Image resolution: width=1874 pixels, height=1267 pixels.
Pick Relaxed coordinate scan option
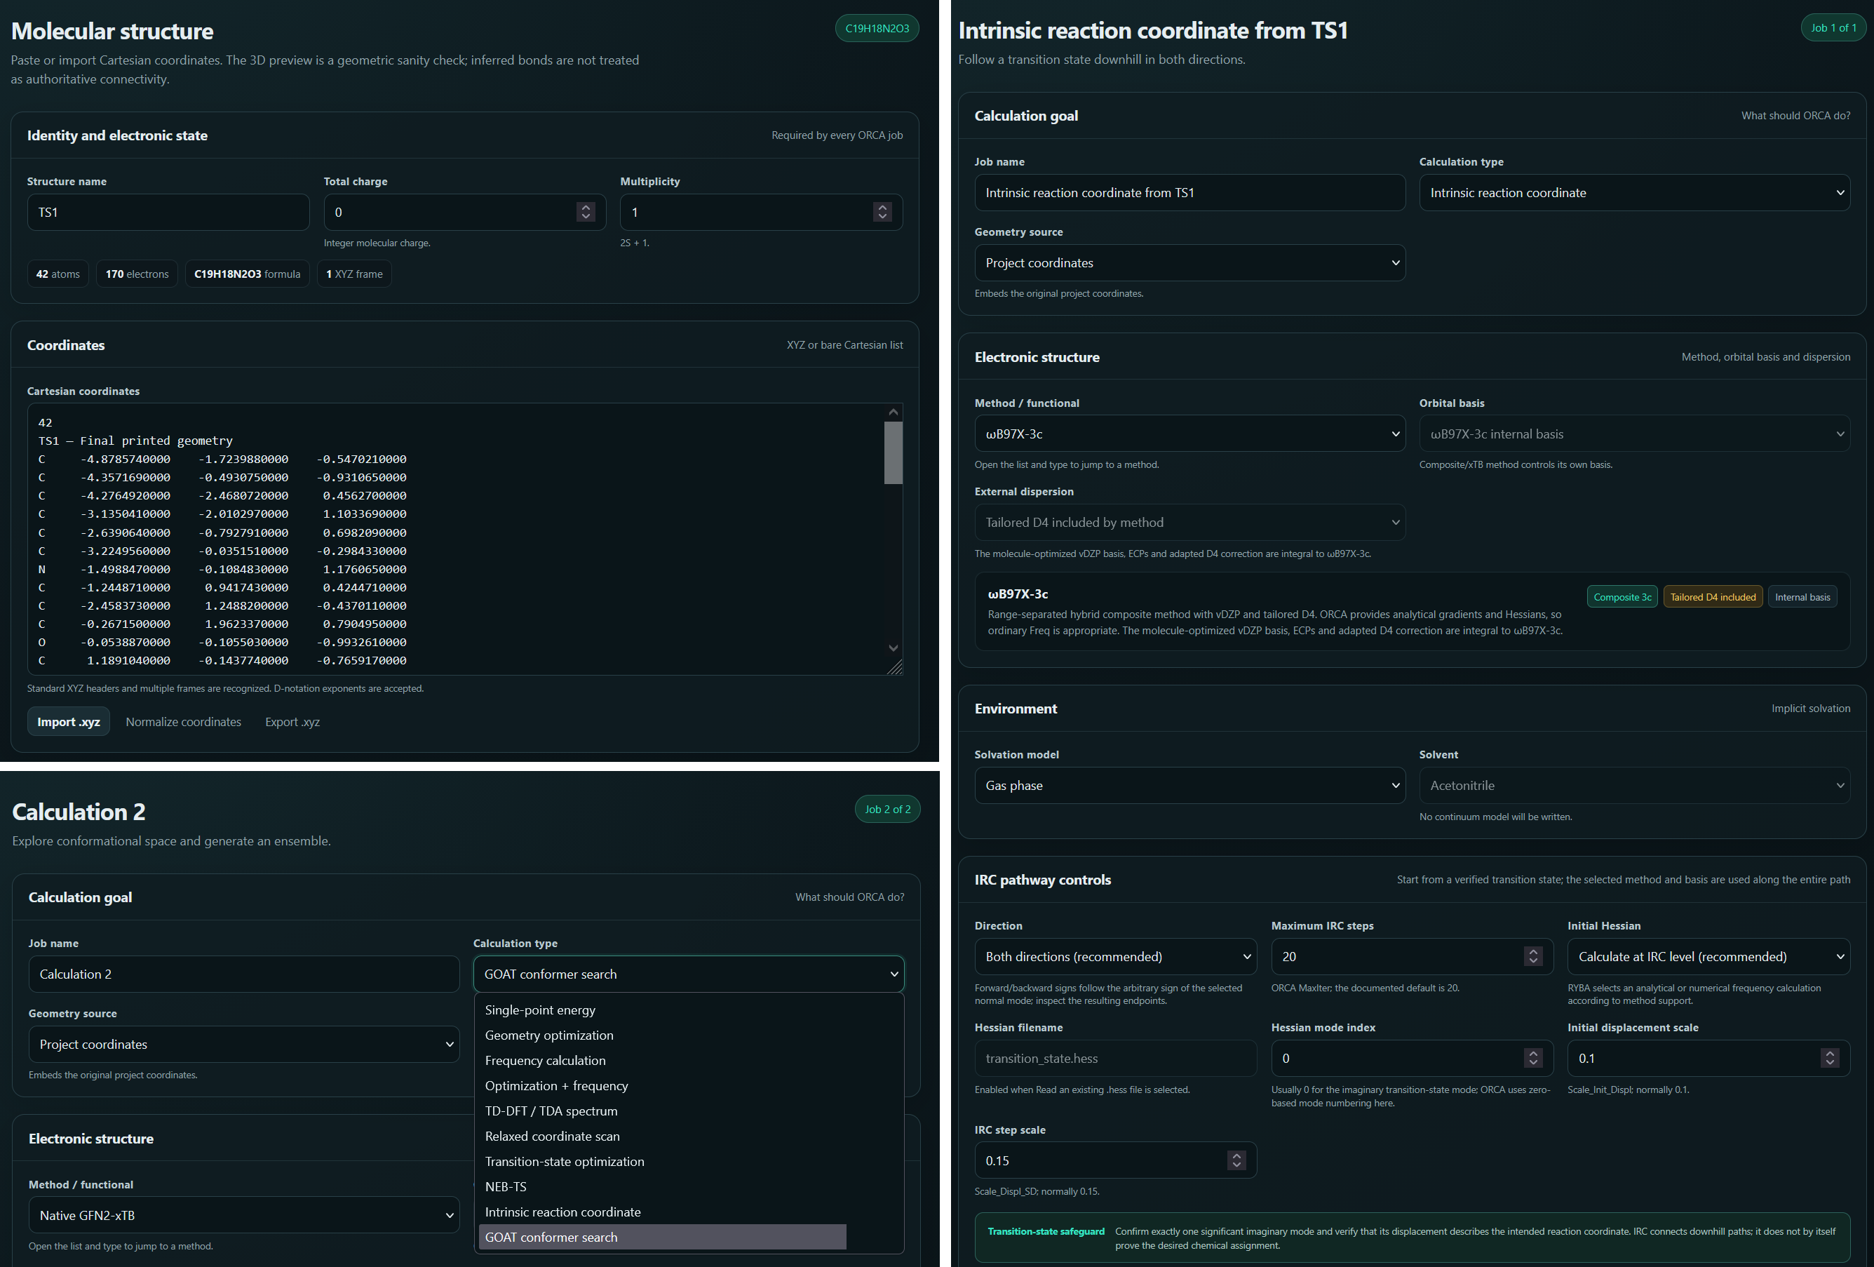tap(662, 1137)
